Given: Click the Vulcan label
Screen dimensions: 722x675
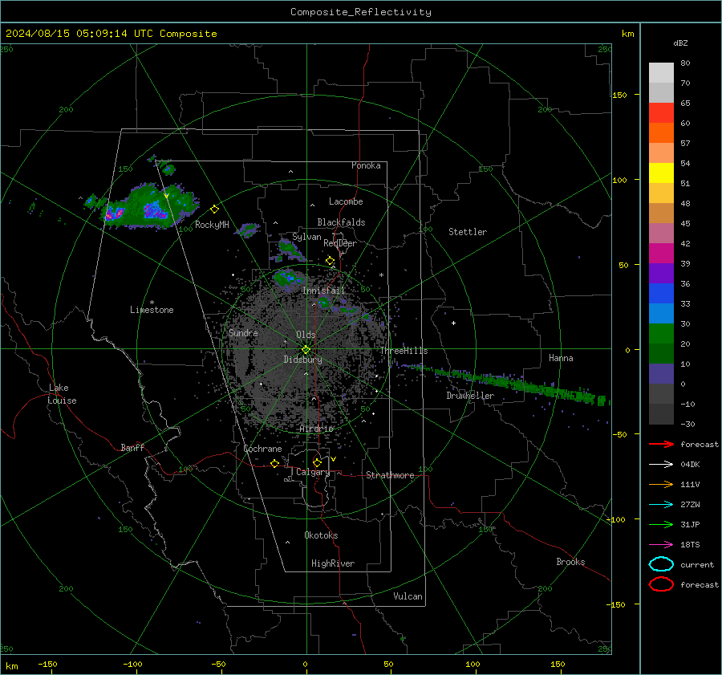Looking at the screenshot, I should [408, 596].
